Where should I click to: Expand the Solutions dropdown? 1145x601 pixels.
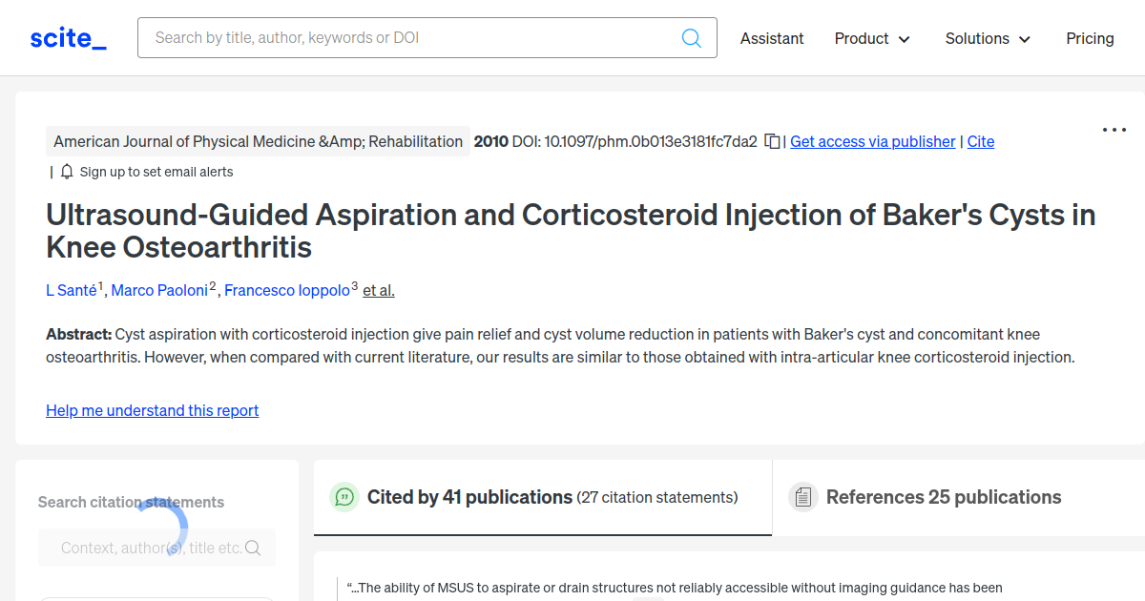[x=988, y=38]
